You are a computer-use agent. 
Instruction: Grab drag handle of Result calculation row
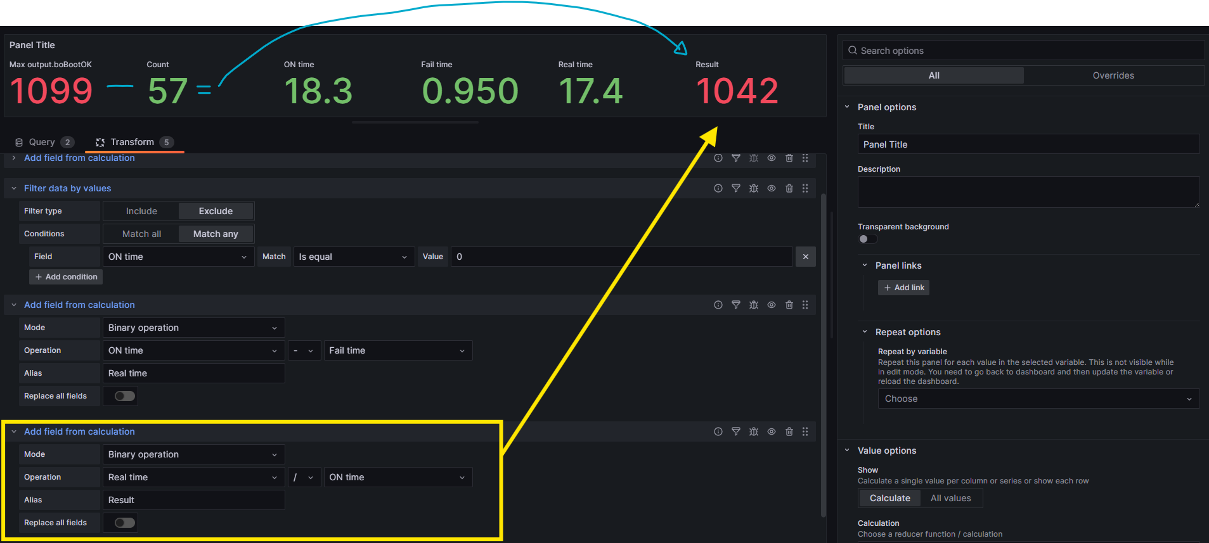(805, 431)
